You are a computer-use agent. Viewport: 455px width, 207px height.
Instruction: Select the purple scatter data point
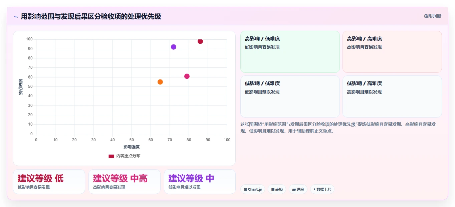(x=174, y=47)
